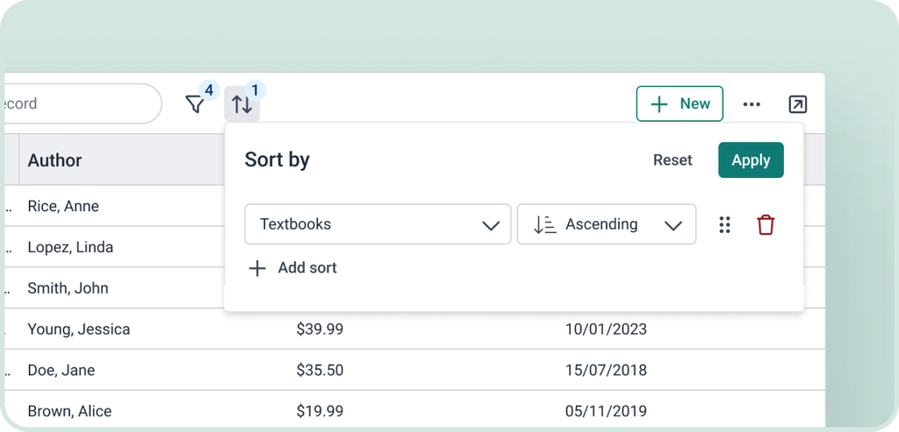899x432 pixels.
Task: Click the $35.50 price cell
Action: pos(320,370)
